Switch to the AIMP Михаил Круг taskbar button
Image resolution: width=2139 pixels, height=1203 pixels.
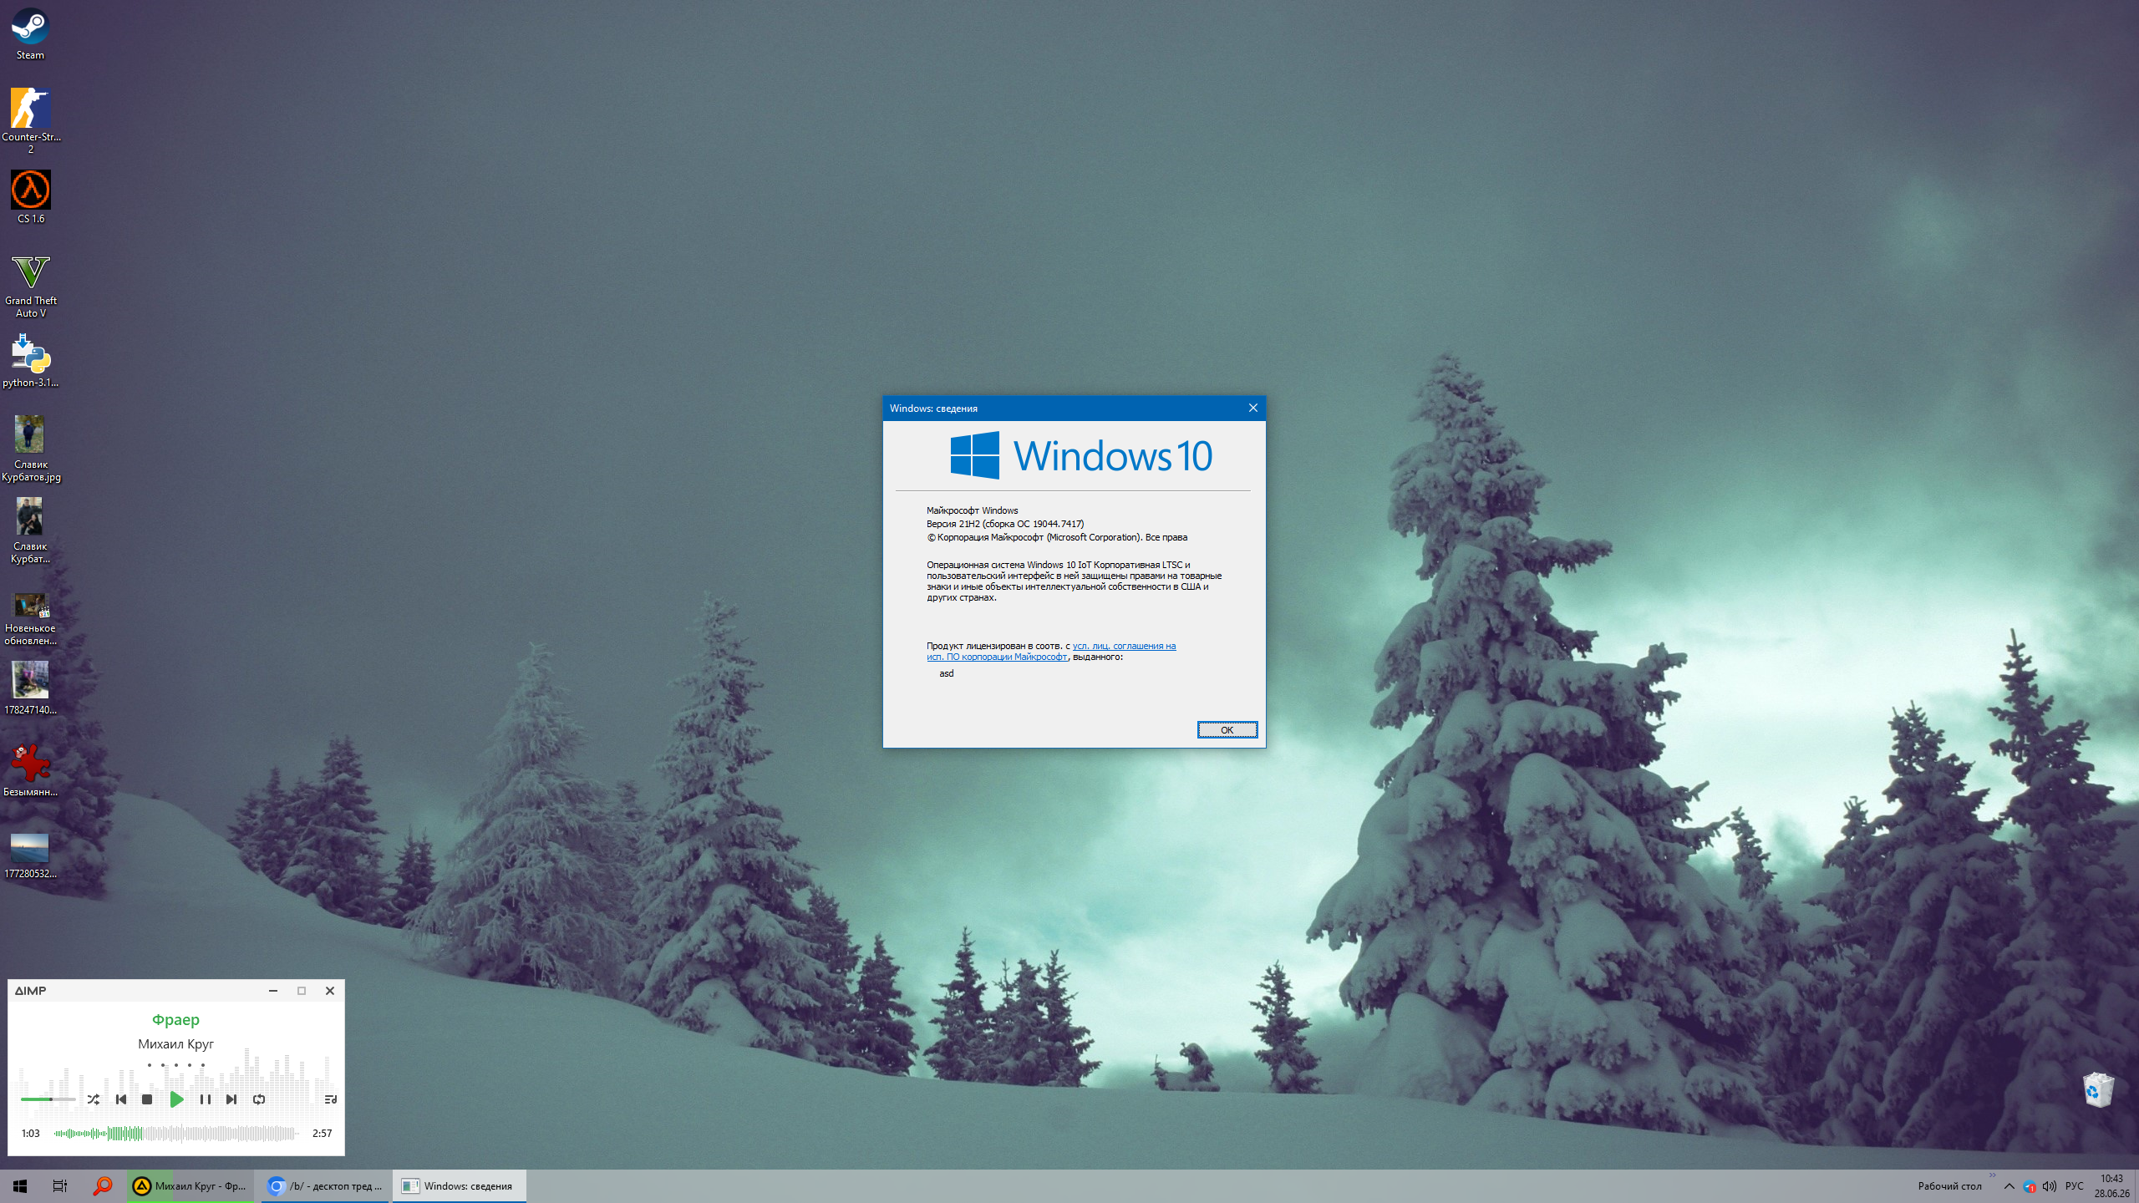(x=191, y=1186)
